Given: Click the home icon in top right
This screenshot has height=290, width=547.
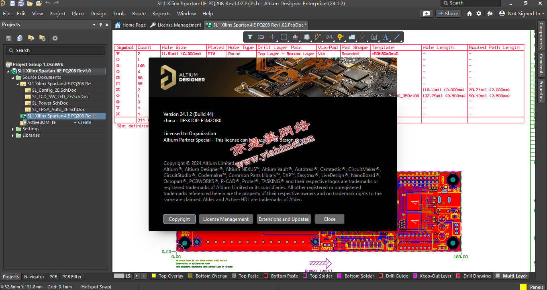Looking at the screenshot, I should pos(469,13).
